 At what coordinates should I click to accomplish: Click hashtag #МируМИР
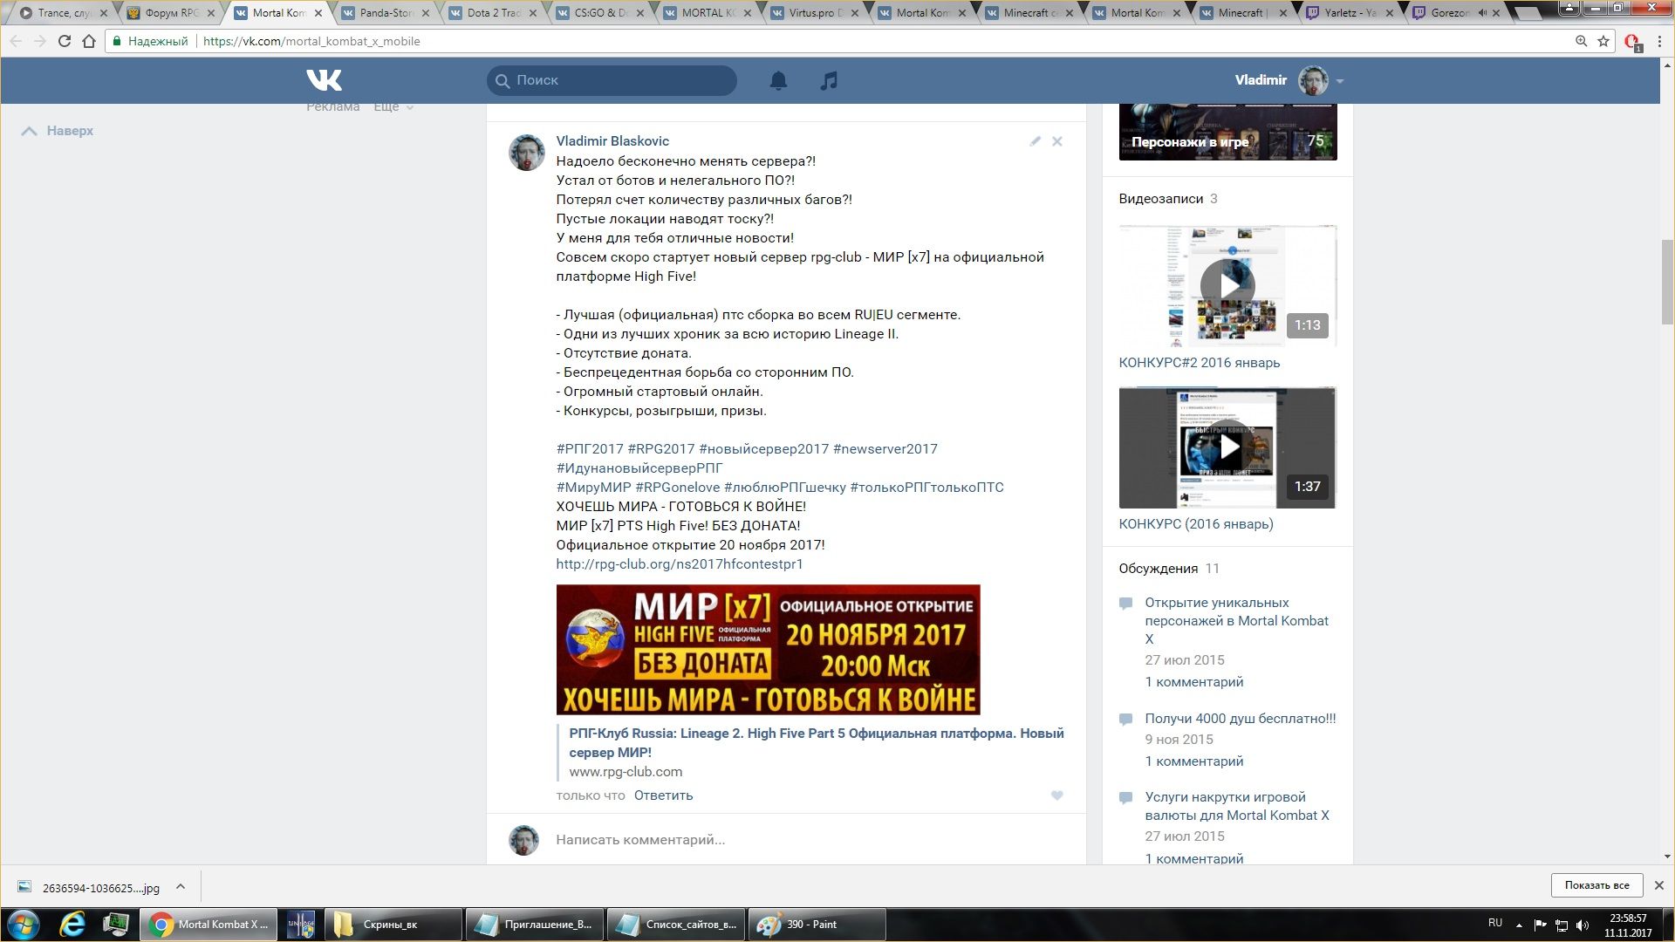coord(593,487)
